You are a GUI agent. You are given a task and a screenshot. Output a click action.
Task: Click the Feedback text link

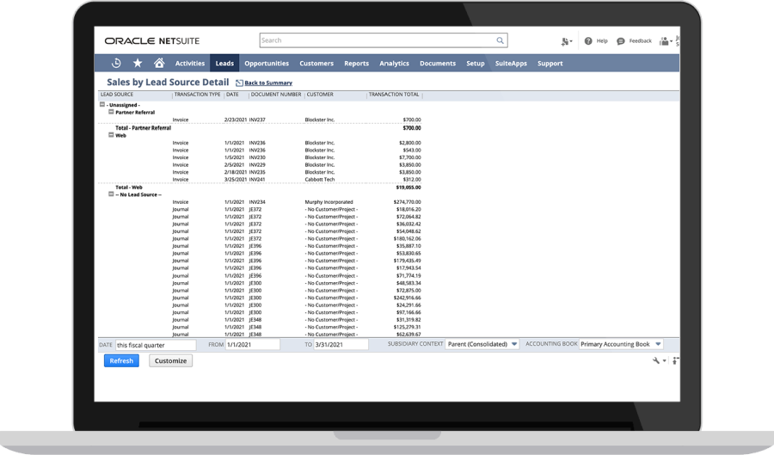(640, 41)
